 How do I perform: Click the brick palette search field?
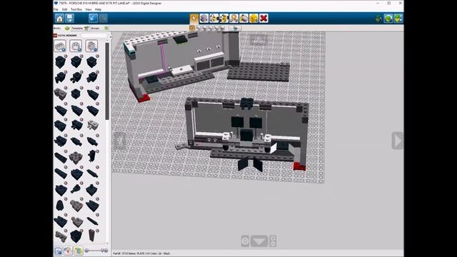tap(94, 36)
